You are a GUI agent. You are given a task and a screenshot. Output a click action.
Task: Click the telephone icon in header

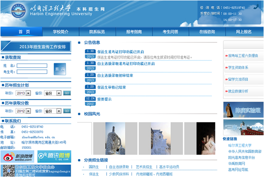pyautogui.click(x=256, y=7)
